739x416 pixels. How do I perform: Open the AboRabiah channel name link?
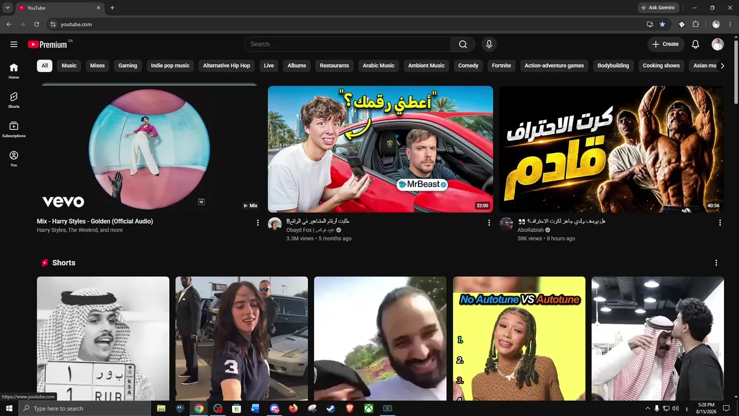(x=531, y=230)
